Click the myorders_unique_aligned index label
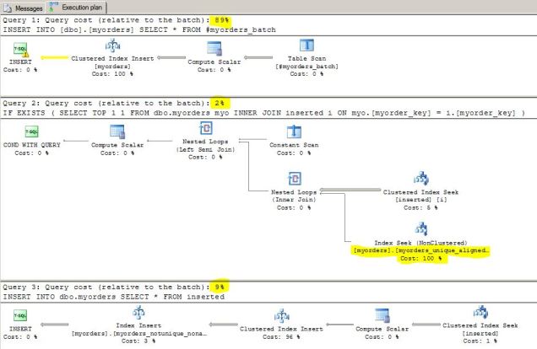The image size is (537, 349). click(420, 250)
